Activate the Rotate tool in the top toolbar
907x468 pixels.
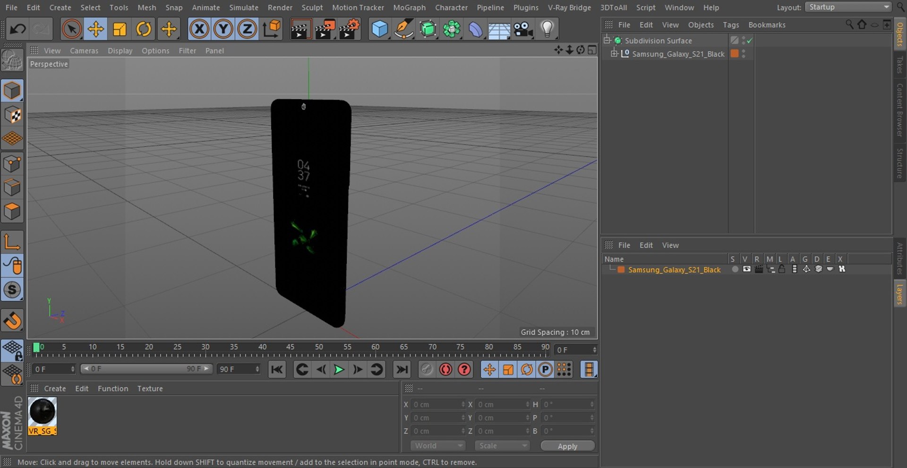pos(144,29)
